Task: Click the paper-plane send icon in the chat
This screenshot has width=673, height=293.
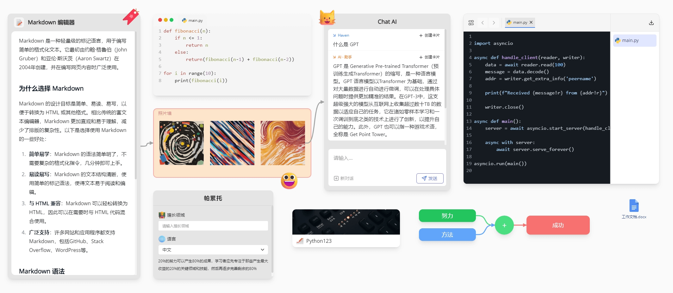Action: pyautogui.click(x=424, y=178)
